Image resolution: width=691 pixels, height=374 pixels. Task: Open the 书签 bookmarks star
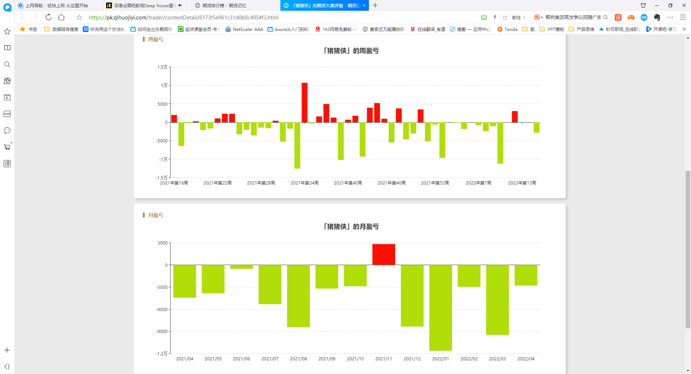coord(28,29)
